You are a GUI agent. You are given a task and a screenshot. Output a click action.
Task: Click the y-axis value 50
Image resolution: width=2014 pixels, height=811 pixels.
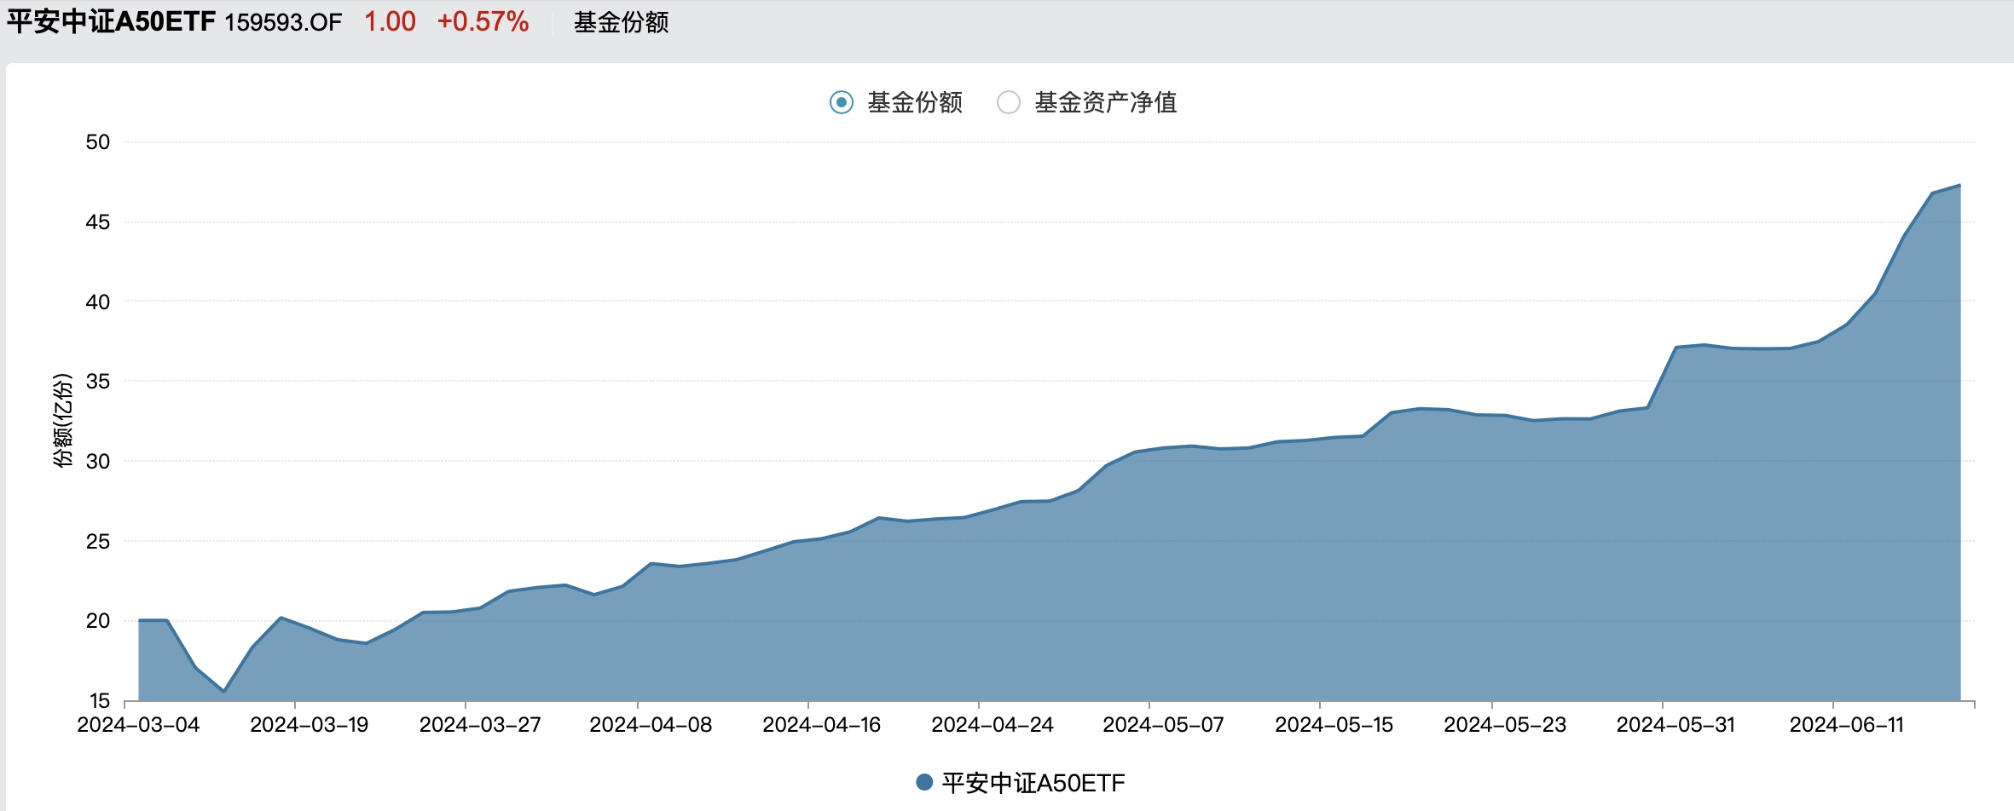point(98,142)
